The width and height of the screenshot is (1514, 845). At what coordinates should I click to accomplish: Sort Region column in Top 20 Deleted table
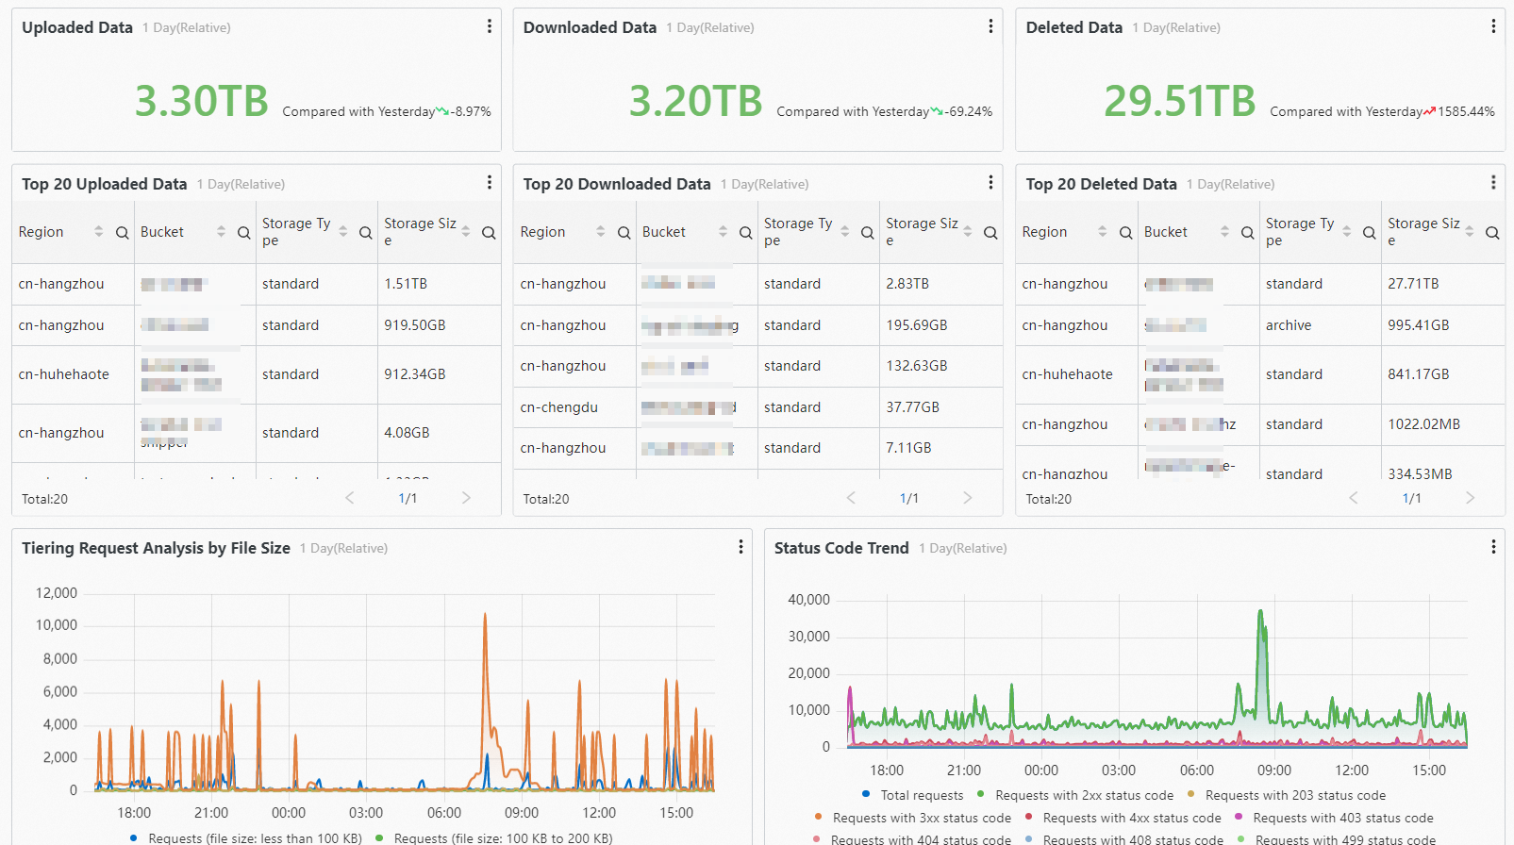pos(1102,231)
